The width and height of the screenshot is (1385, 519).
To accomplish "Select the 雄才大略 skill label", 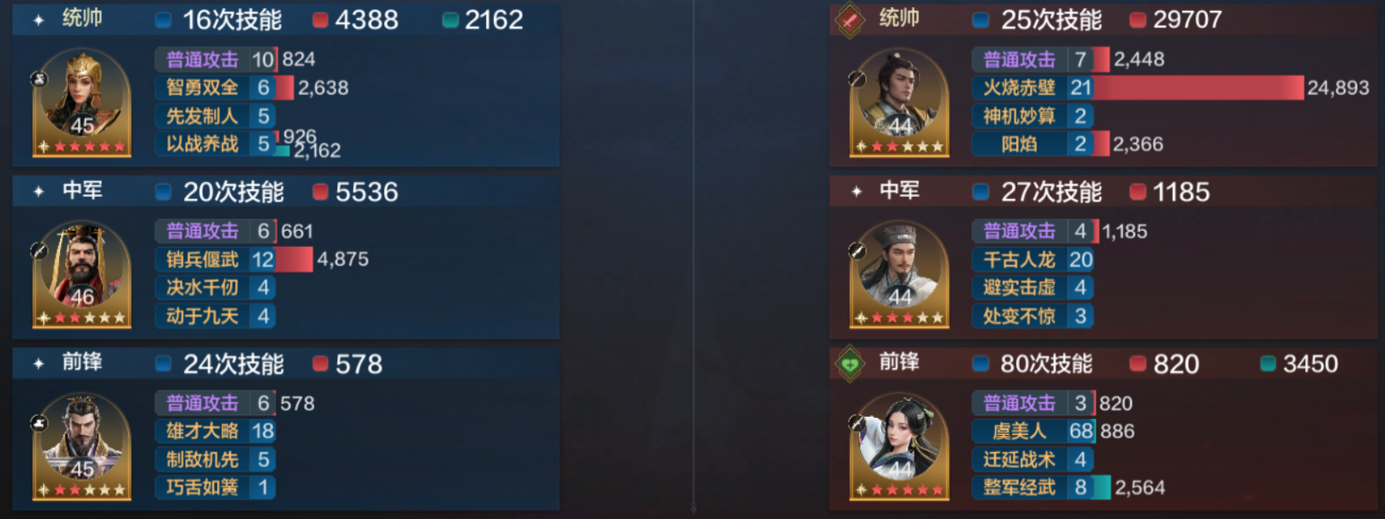I will pos(202,431).
